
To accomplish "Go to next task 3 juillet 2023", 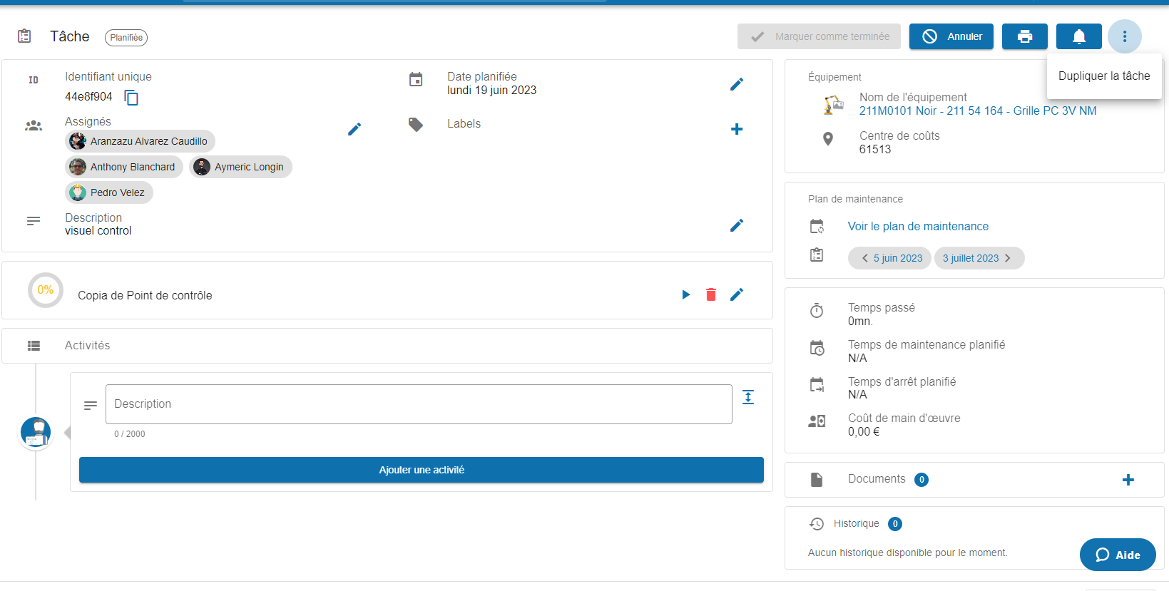I will point(979,258).
